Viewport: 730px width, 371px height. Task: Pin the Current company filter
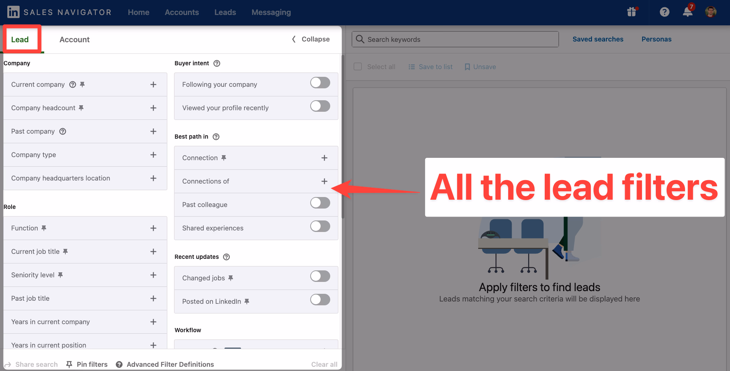tap(82, 84)
